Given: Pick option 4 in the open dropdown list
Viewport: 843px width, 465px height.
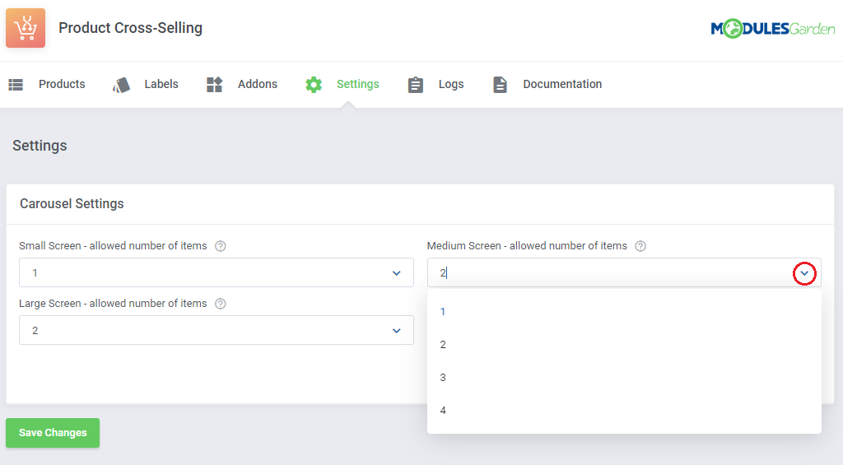Looking at the screenshot, I should 624,411.
